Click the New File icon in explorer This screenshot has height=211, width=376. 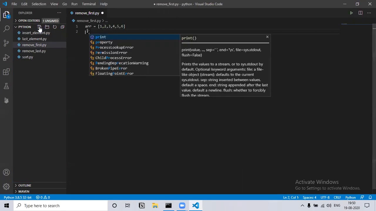(39, 27)
